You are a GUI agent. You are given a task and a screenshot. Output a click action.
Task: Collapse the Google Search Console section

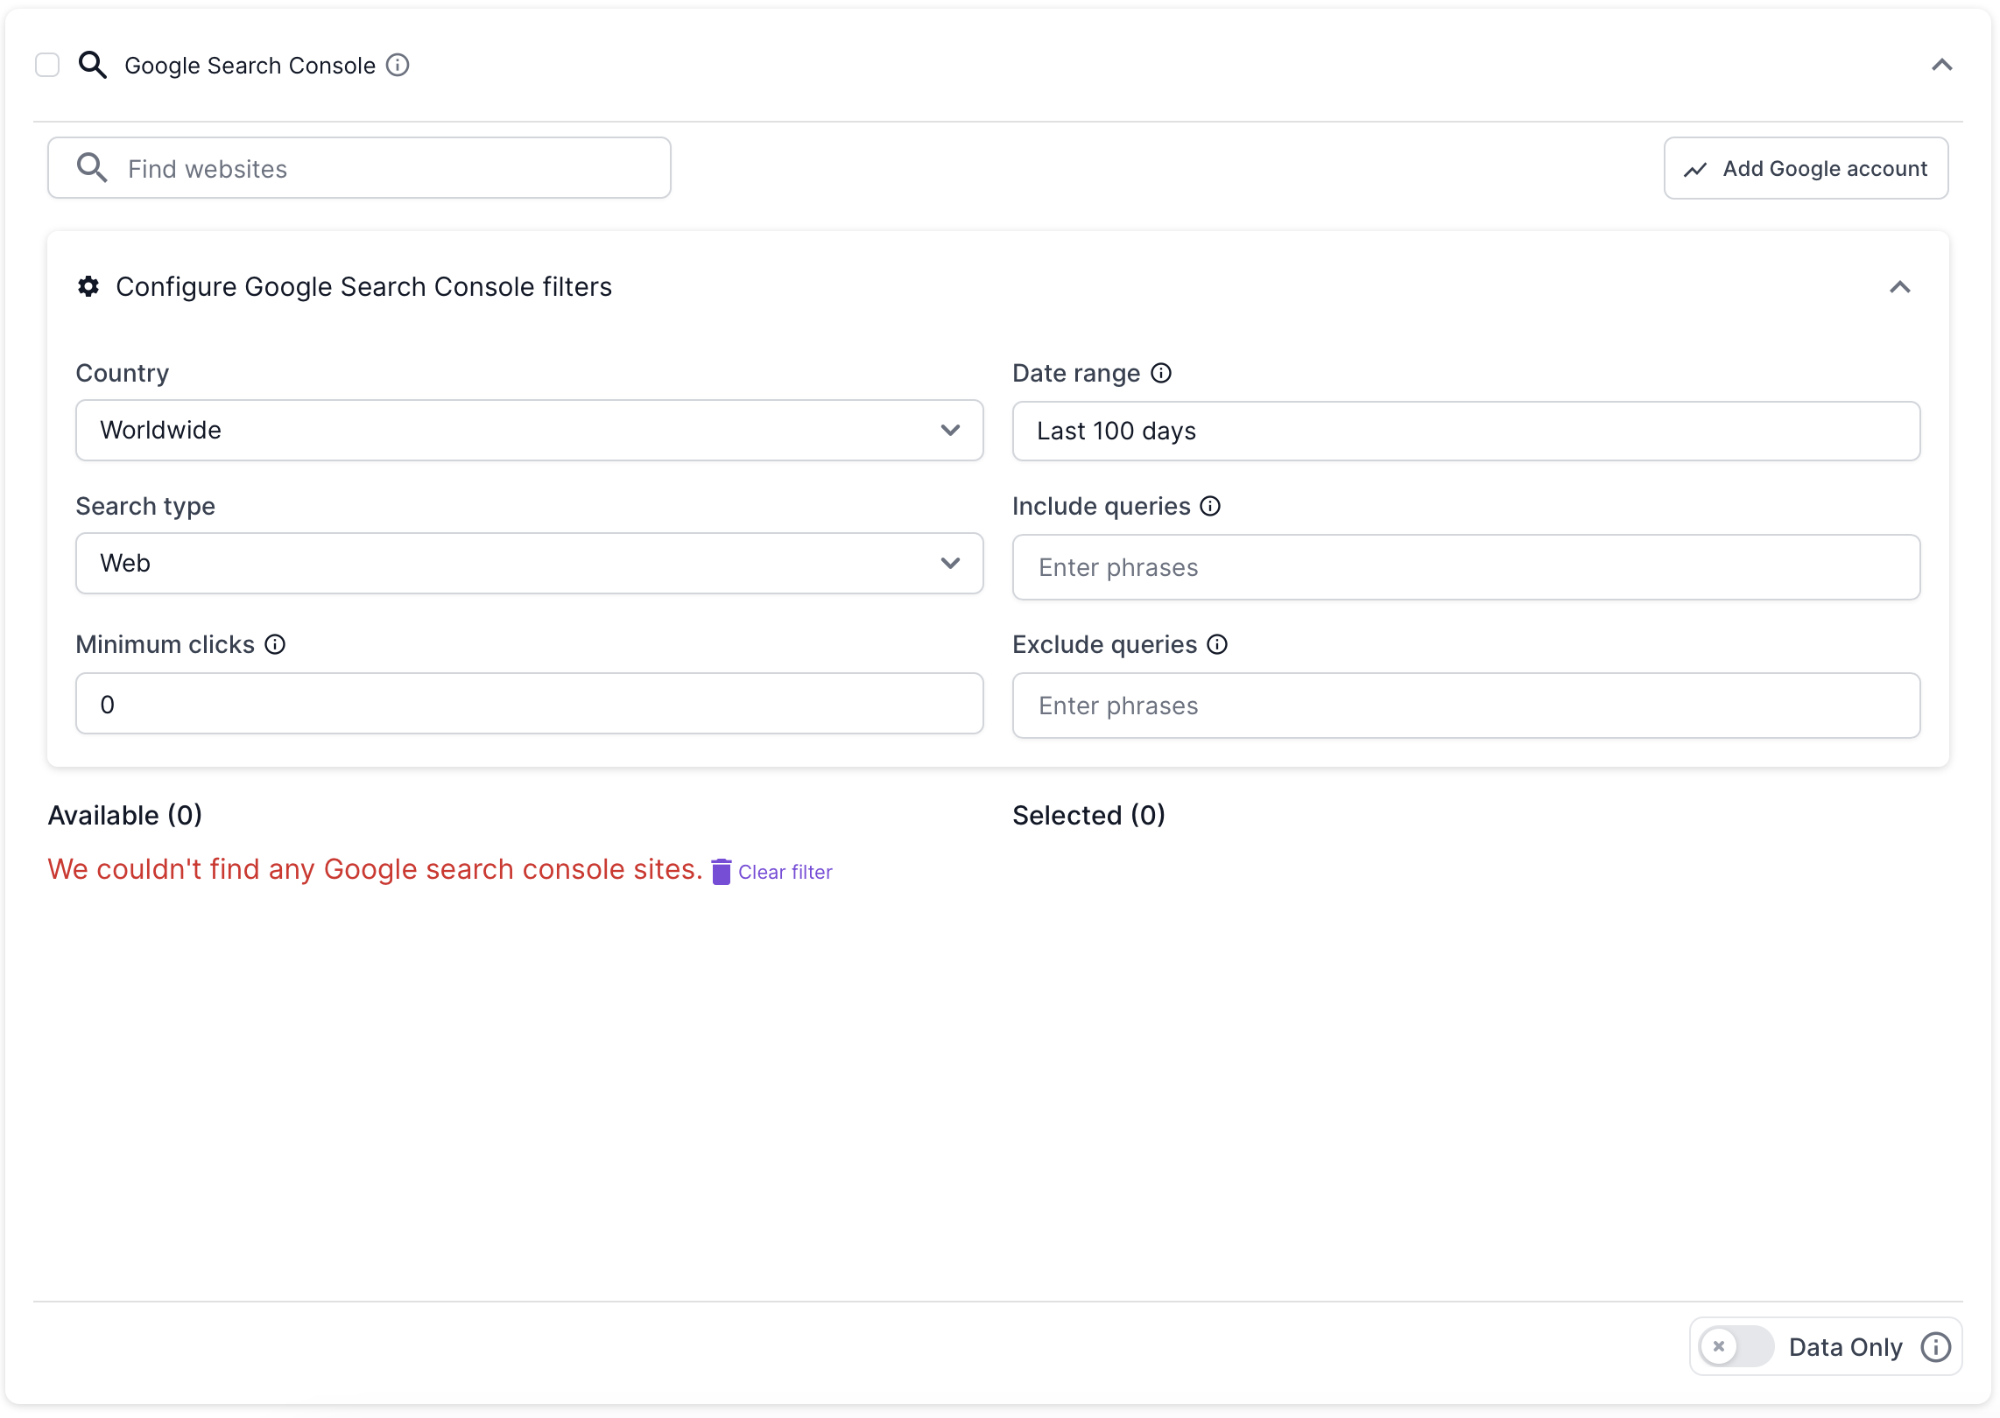[1941, 66]
